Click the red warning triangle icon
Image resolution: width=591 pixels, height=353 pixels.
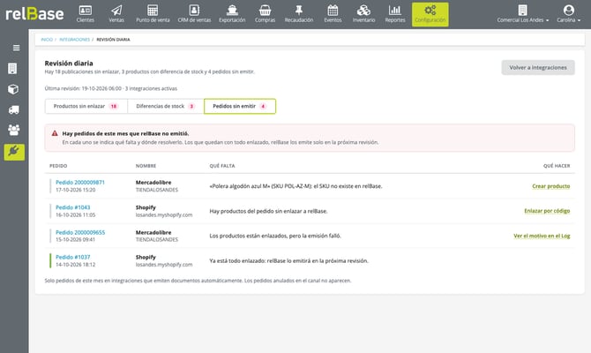pos(55,133)
